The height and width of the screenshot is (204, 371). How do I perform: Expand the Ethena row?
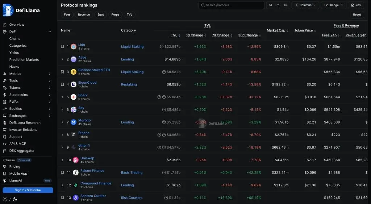click(62, 135)
